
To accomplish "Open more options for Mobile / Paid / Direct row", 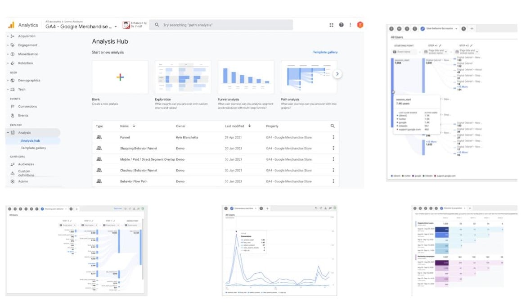I will (333, 159).
